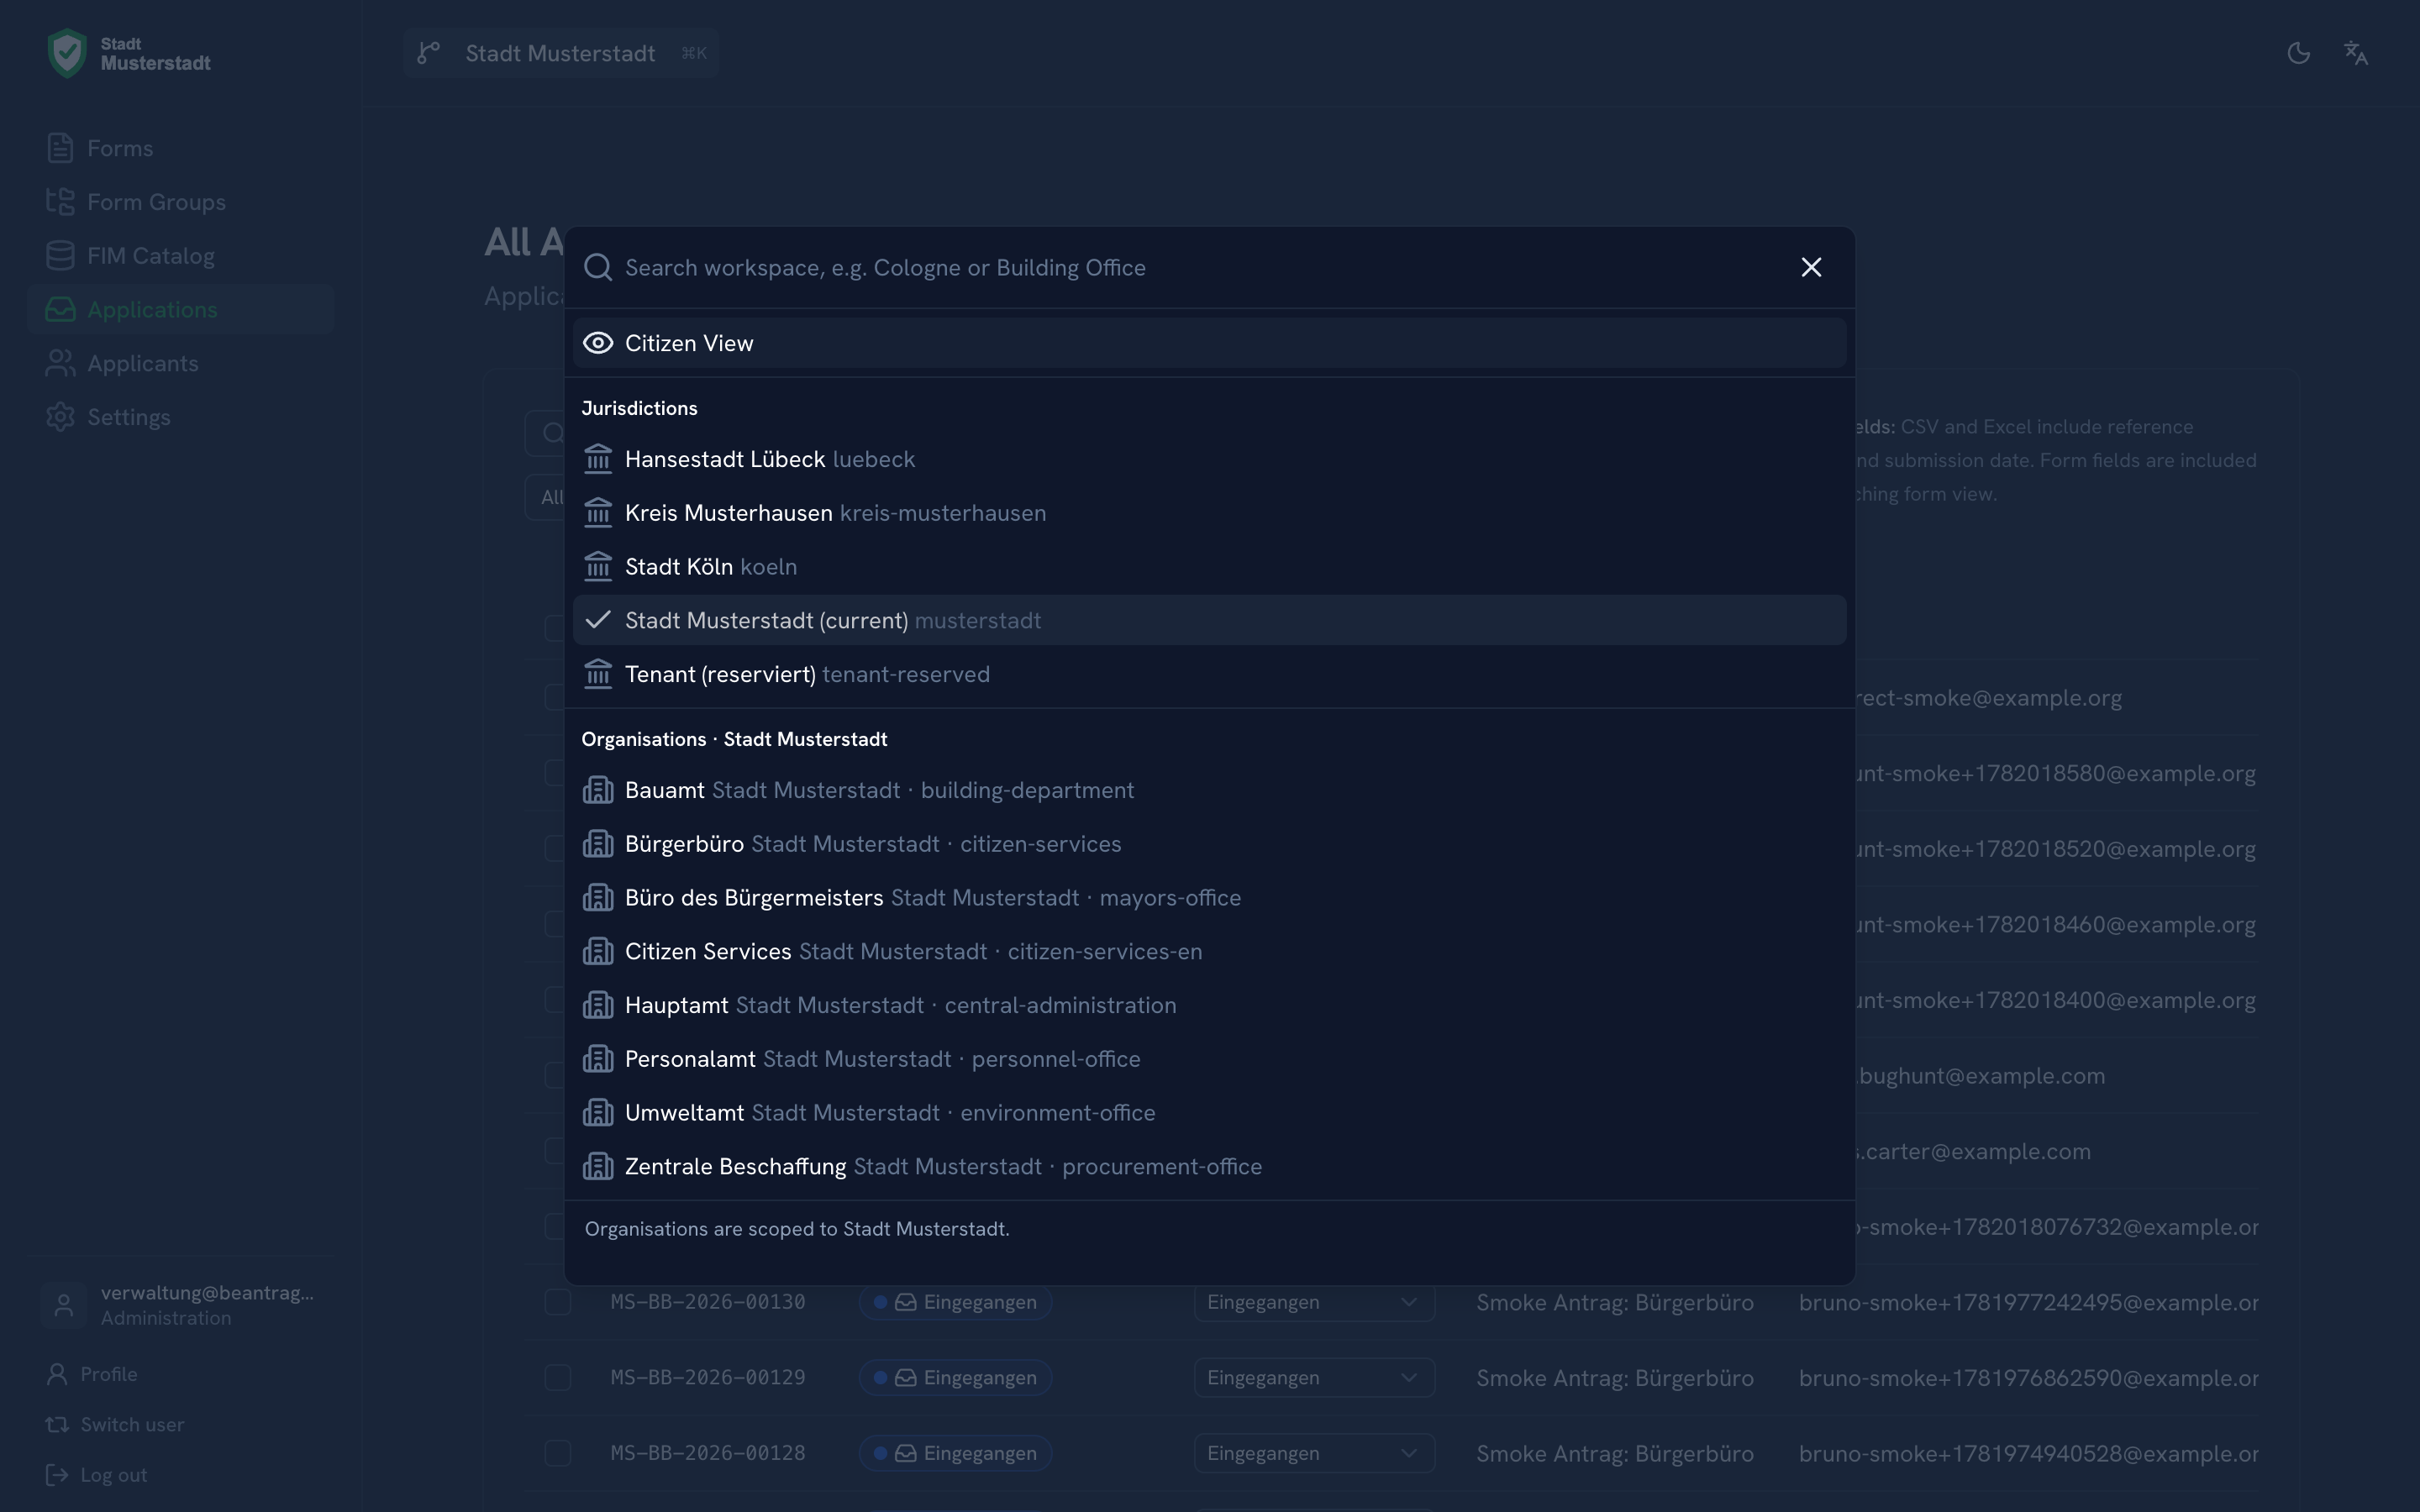This screenshot has height=1512, width=2420.
Task: Click Eingegangen badge for MS-BB-2026-00130
Action: point(955,1302)
